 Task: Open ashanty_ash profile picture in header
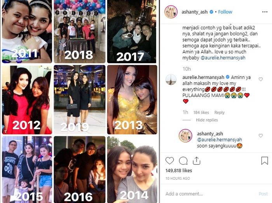[171, 12]
